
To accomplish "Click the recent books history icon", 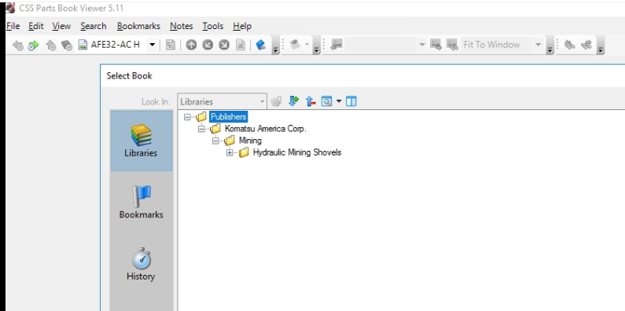I will click(67, 46).
